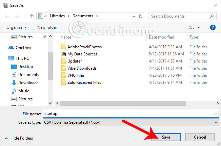Image resolution: width=221 pixels, height=146 pixels.
Task: Select the AdobeStockPhotos folder
Action: 84,47
